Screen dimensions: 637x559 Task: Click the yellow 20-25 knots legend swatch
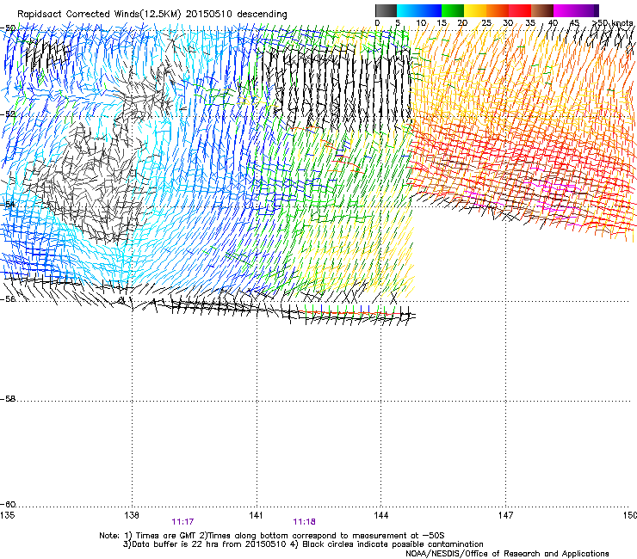(475, 10)
